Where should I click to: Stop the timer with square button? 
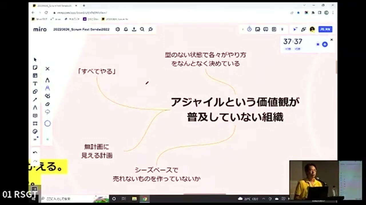[318, 44]
